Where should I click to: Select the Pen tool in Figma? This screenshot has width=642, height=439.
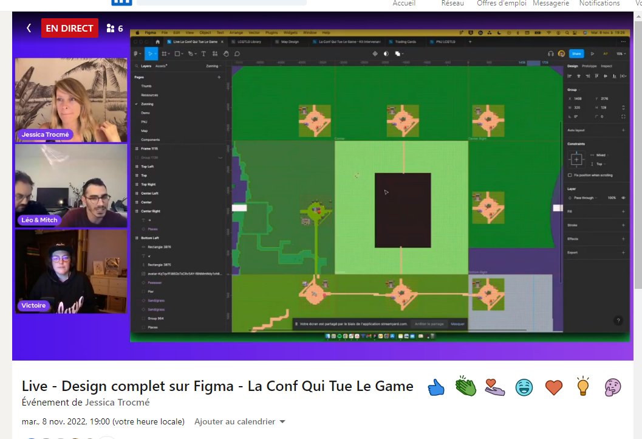click(190, 54)
